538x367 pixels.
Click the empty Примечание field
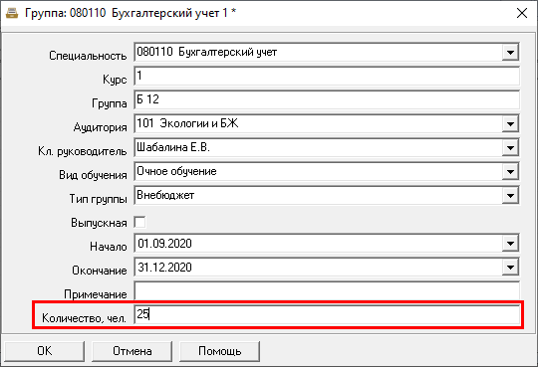tap(327, 291)
